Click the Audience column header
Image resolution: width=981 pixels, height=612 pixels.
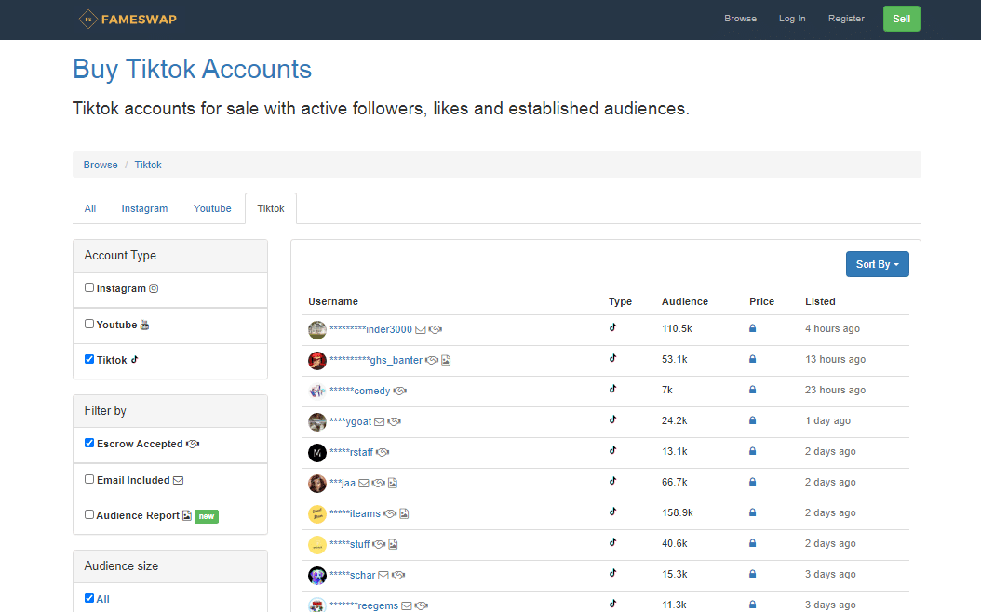(x=685, y=301)
